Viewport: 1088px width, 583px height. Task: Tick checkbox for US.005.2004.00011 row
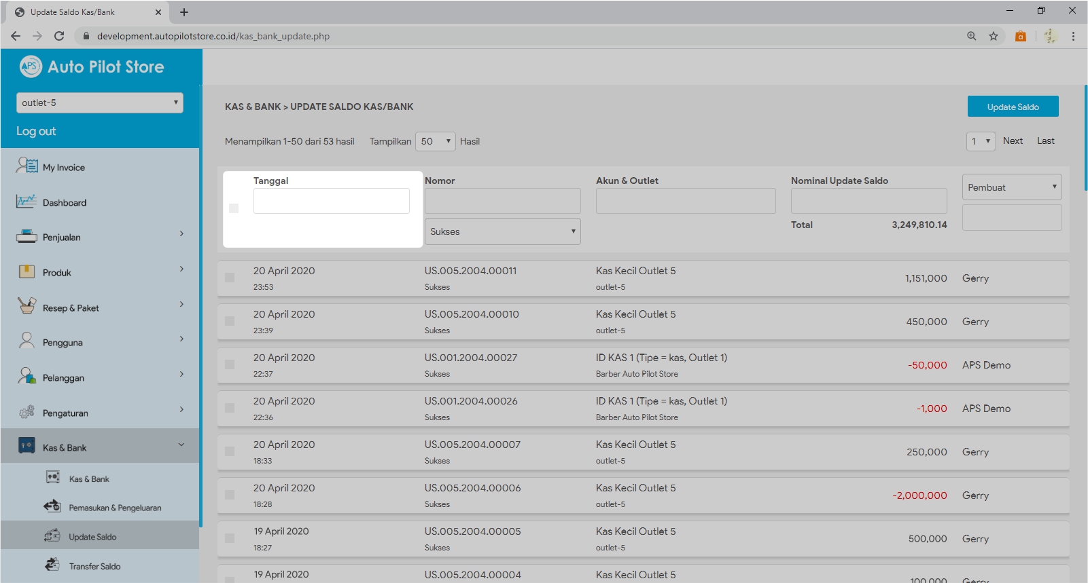pos(230,278)
